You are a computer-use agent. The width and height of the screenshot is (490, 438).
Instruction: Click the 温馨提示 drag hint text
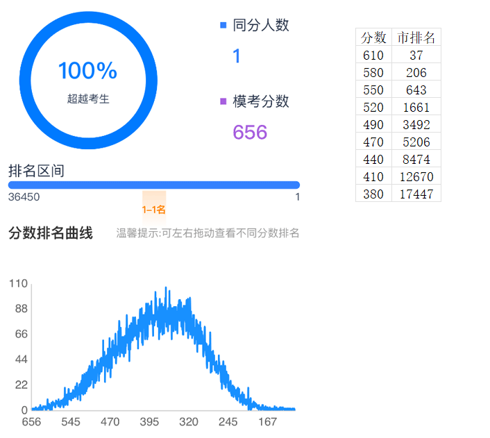tap(208, 233)
